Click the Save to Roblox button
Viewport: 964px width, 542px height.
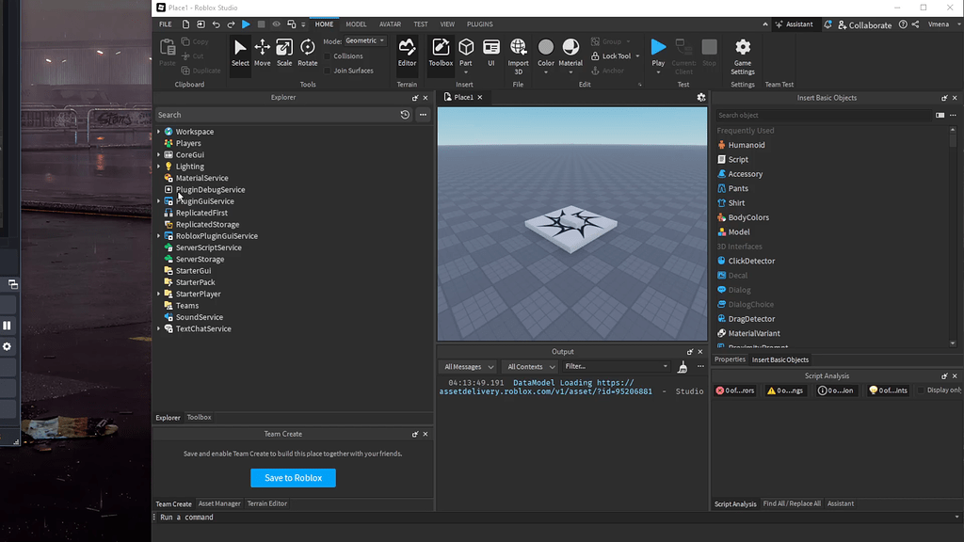click(293, 478)
